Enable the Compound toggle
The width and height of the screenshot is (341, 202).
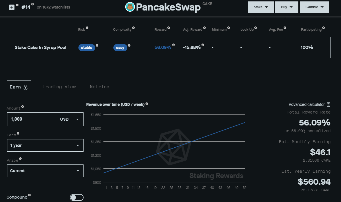[76, 197]
